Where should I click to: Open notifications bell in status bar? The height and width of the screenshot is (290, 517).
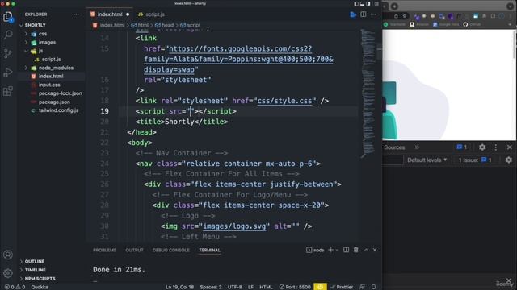[373, 287]
